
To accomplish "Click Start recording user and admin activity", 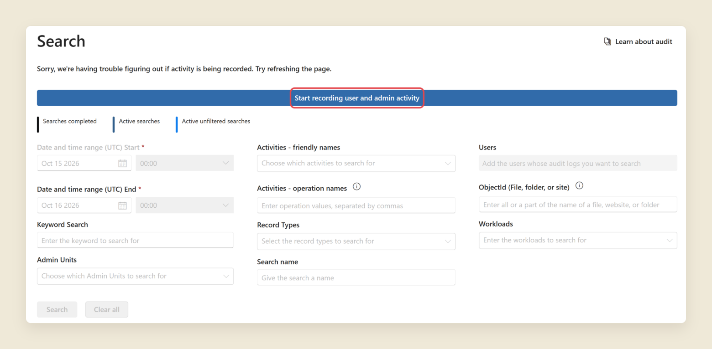I will (357, 98).
